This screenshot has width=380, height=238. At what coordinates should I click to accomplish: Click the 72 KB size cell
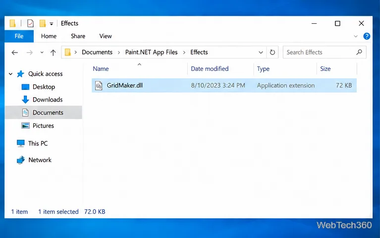coord(344,85)
